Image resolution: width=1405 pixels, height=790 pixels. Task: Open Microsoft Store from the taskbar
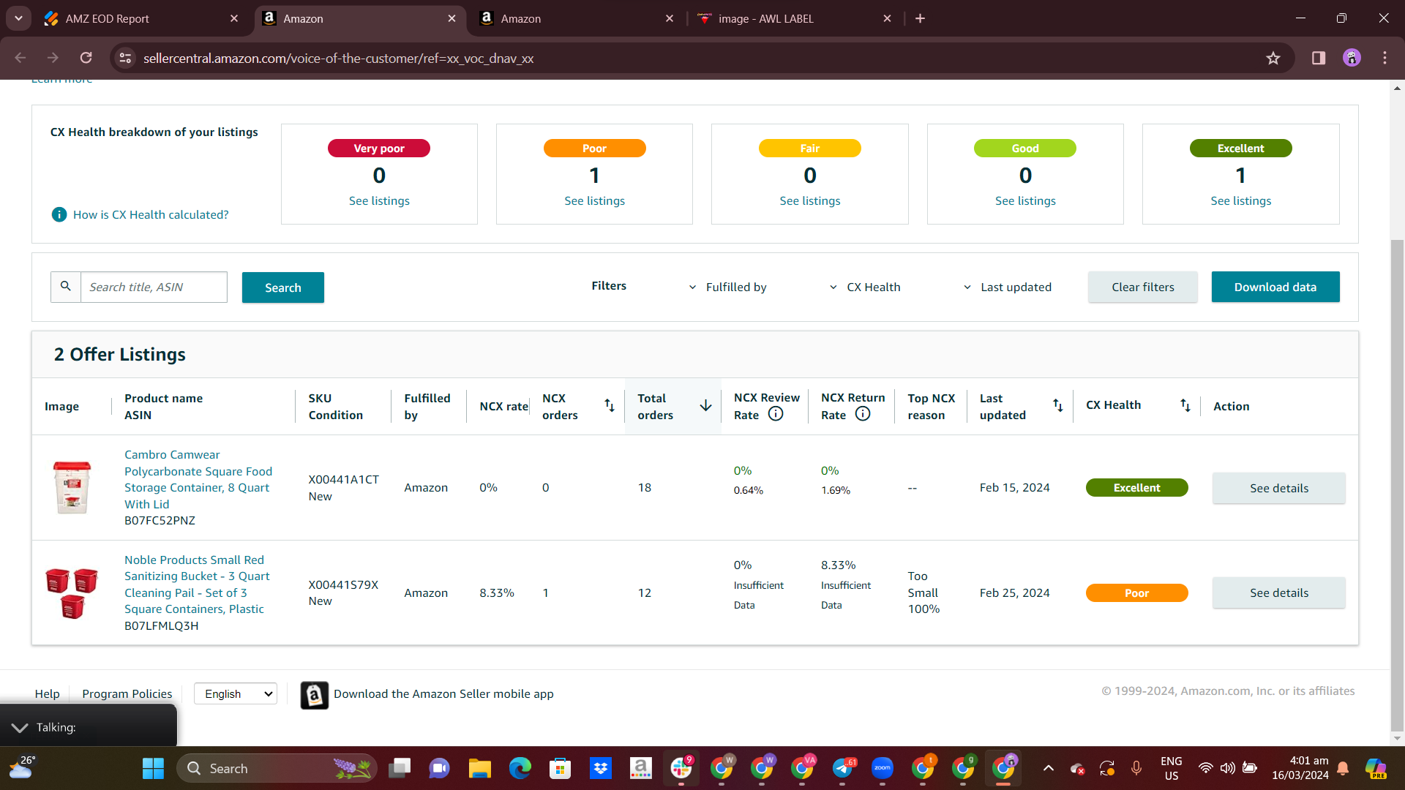pos(560,768)
